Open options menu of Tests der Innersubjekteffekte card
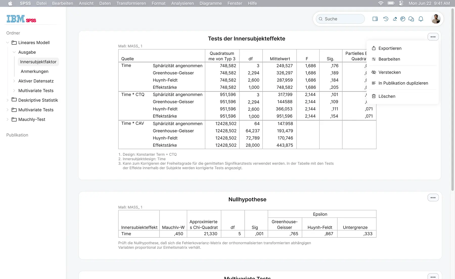455x279 pixels. [x=433, y=37]
